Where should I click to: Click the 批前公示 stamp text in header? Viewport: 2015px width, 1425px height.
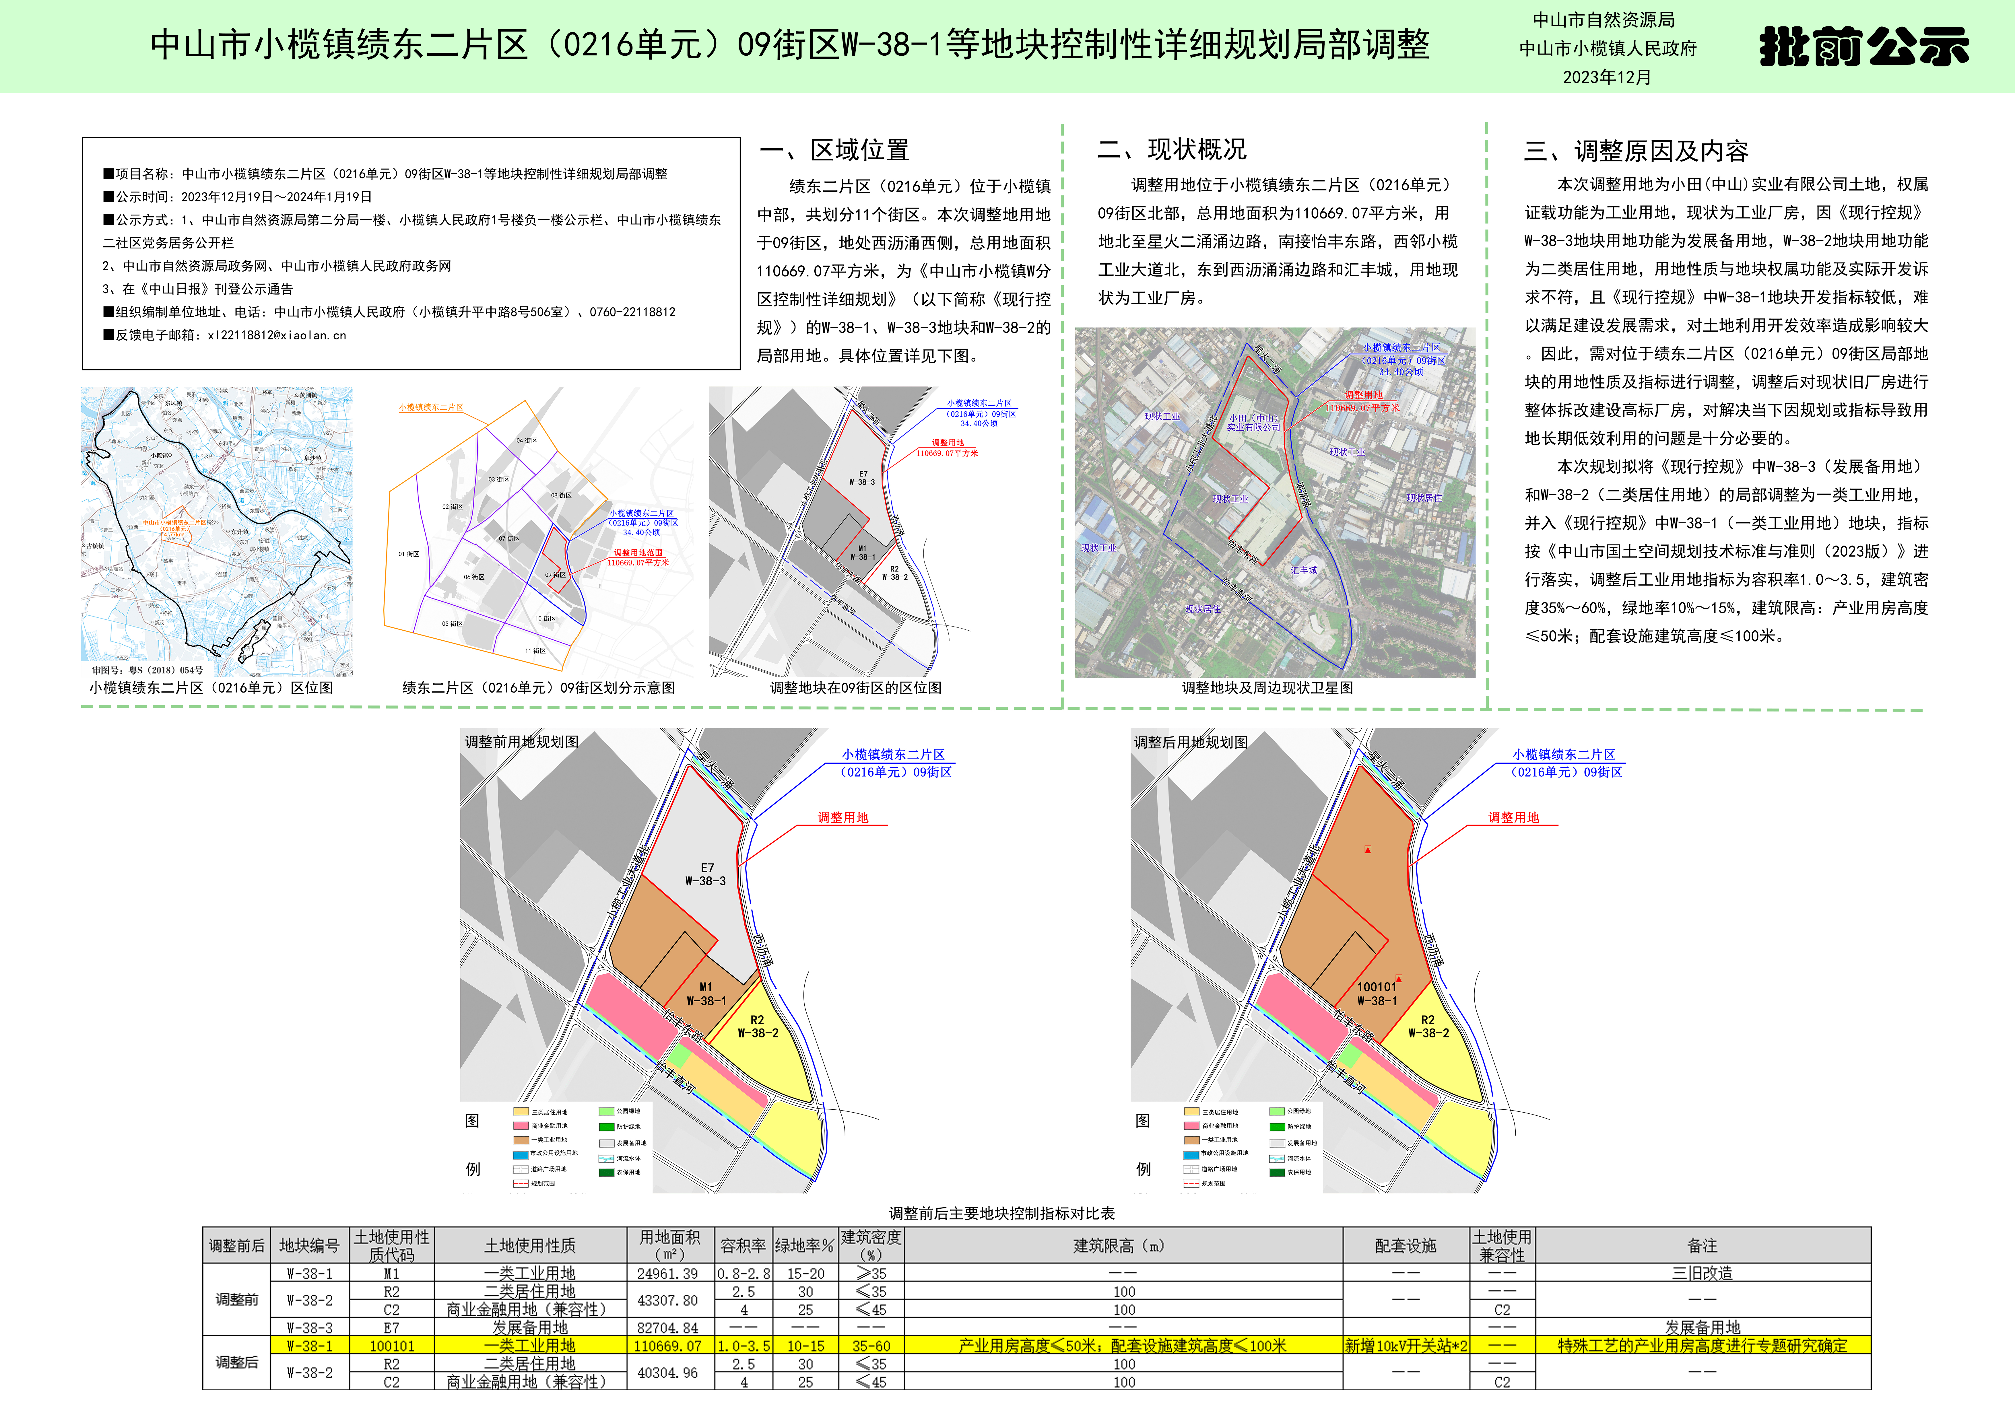point(1864,46)
